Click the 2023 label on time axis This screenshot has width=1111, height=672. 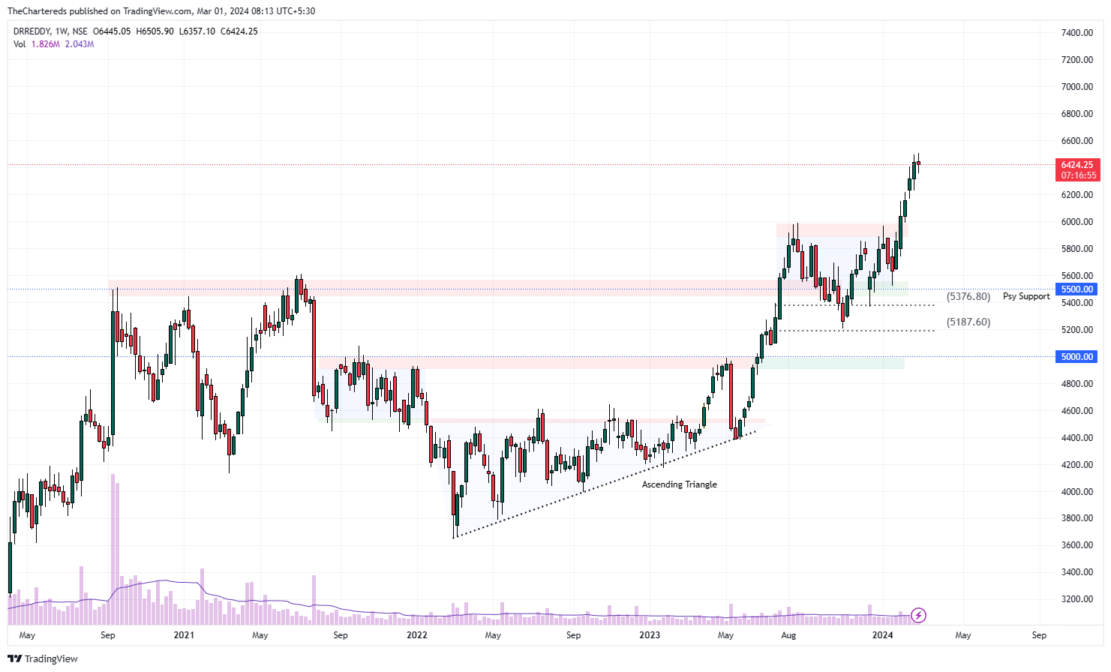click(x=650, y=635)
